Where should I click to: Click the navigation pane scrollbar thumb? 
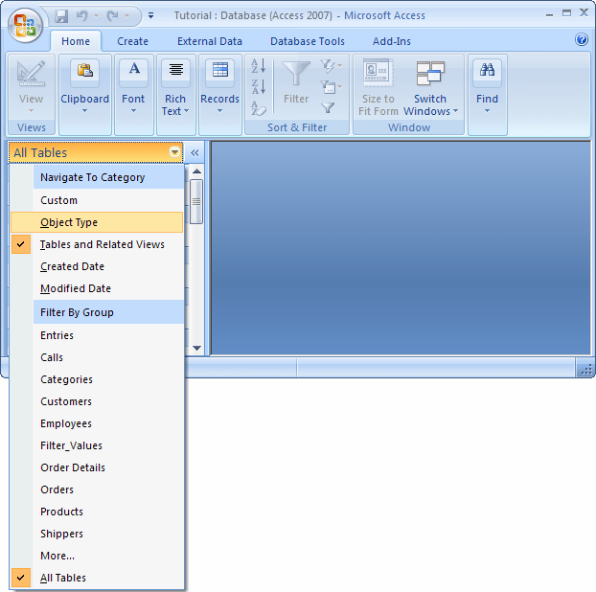(x=196, y=202)
